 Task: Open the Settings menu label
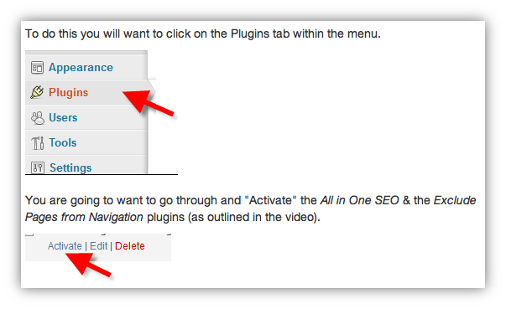(70, 167)
